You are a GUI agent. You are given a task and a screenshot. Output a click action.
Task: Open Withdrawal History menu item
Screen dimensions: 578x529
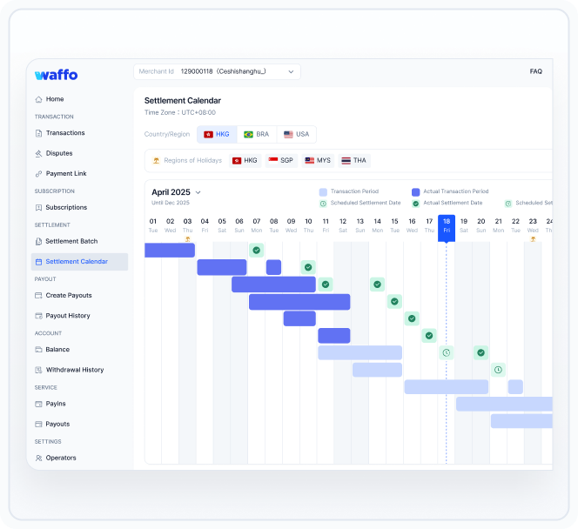point(75,370)
